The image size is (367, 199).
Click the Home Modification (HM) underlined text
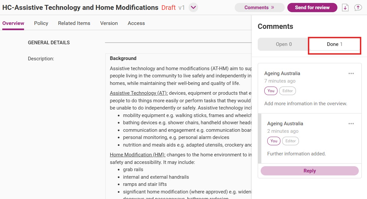click(x=138, y=155)
